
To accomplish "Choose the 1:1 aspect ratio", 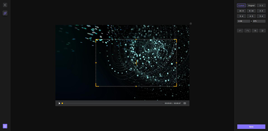I will click(x=261, y=5).
